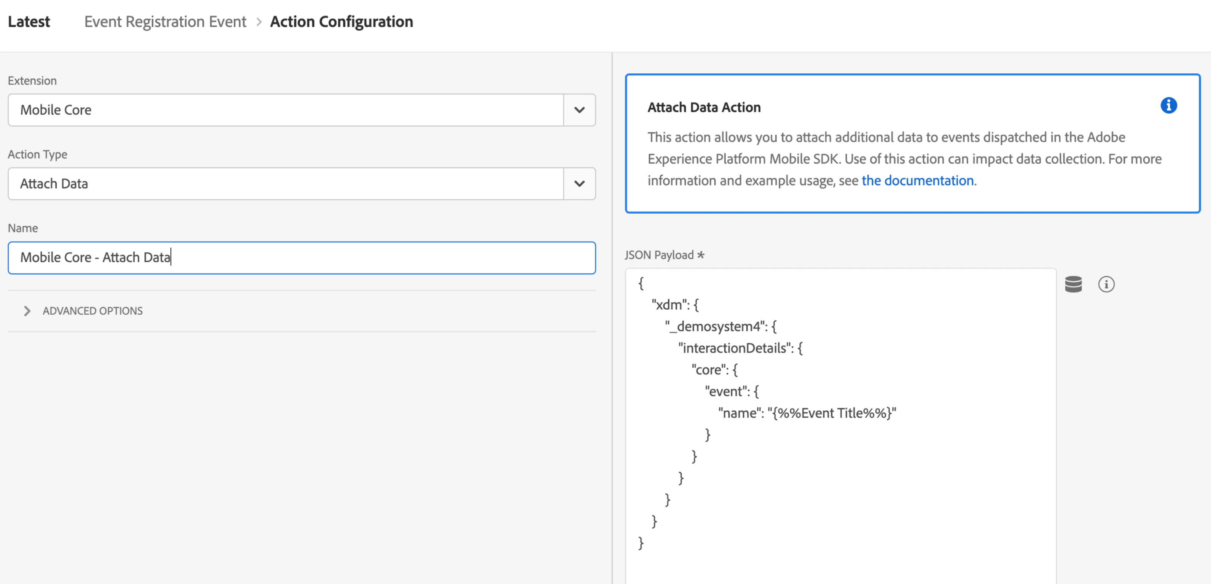Viewport: 1211px width, 584px height.
Task: Click the blue info icon in Attach Data Action
Action: pyautogui.click(x=1168, y=105)
